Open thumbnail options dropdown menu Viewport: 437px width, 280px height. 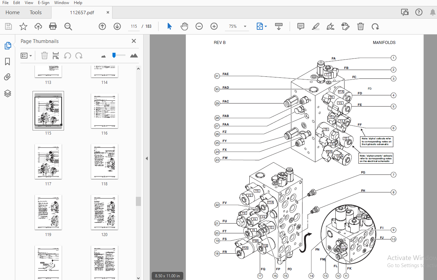click(x=26, y=55)
